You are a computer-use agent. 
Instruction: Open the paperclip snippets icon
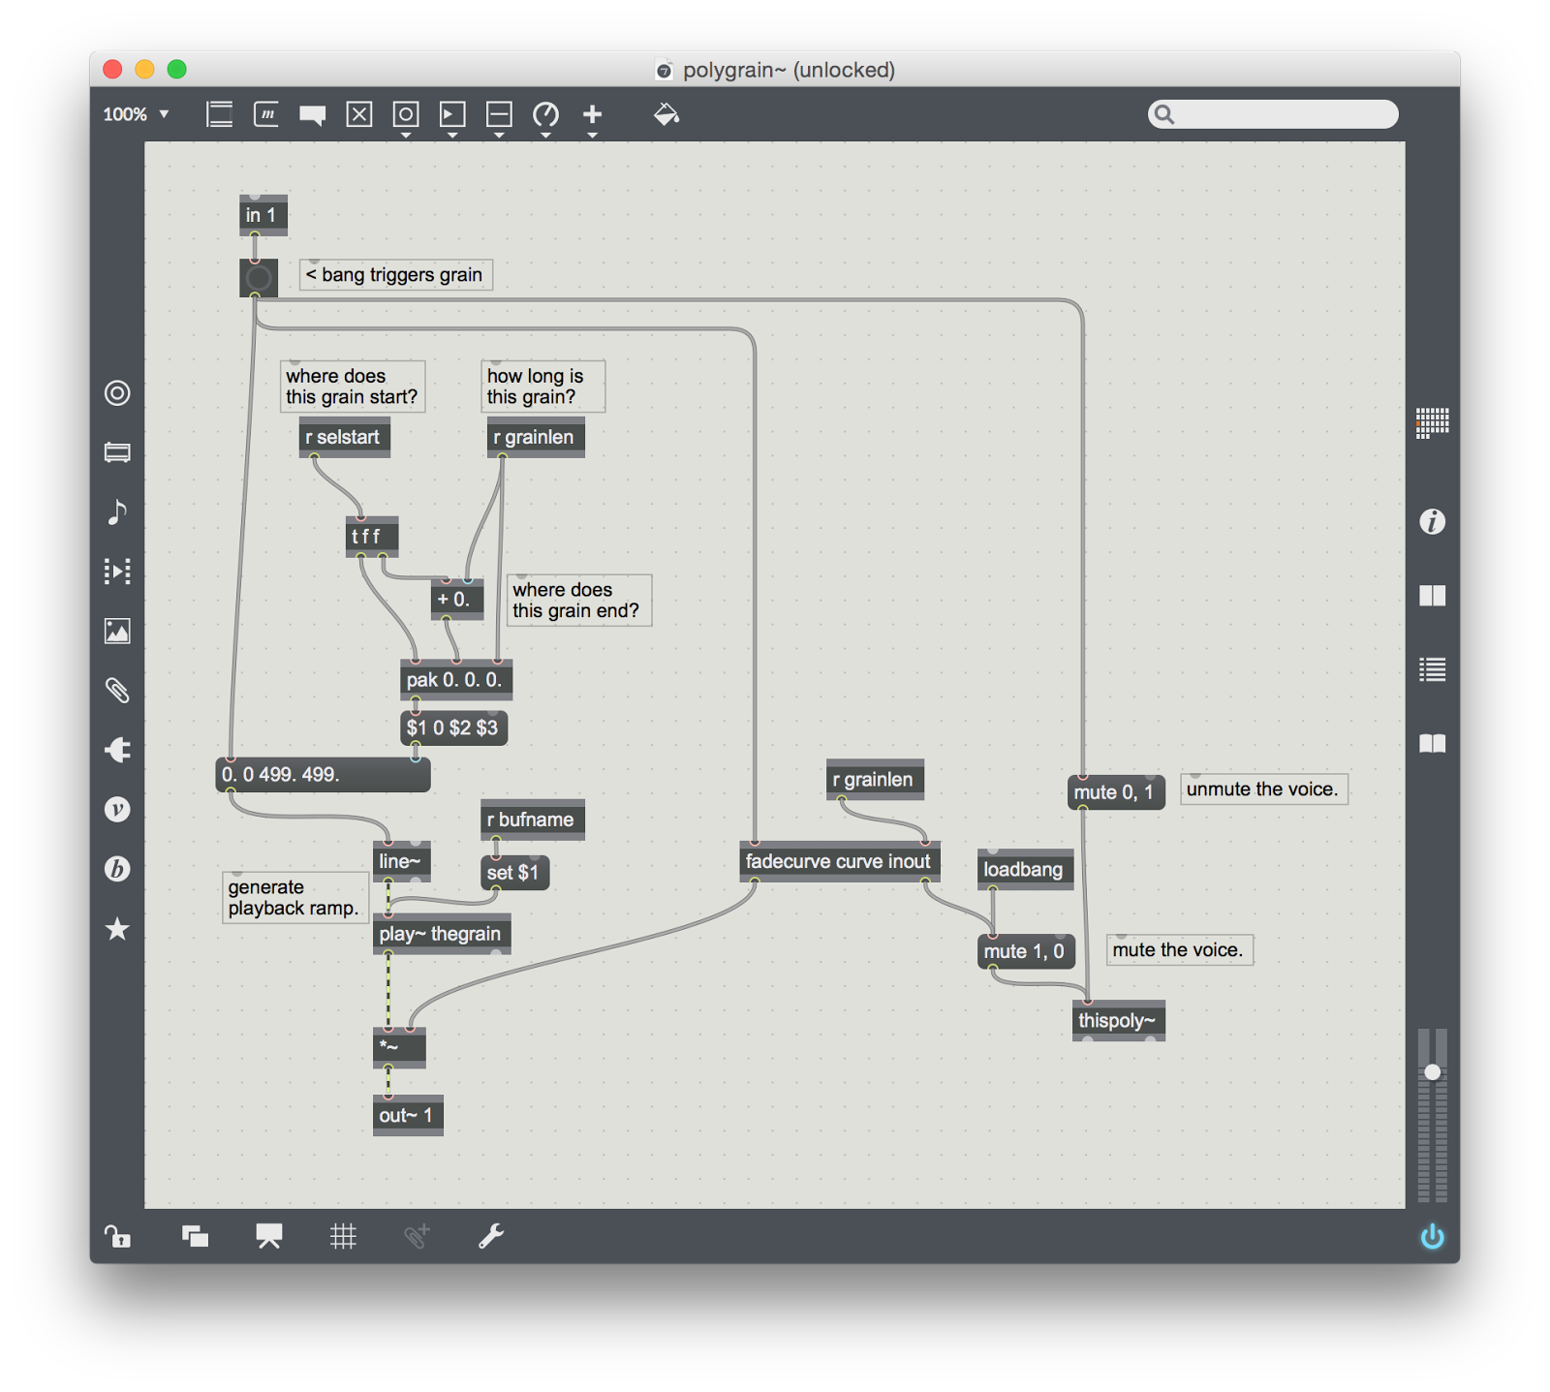117,690
